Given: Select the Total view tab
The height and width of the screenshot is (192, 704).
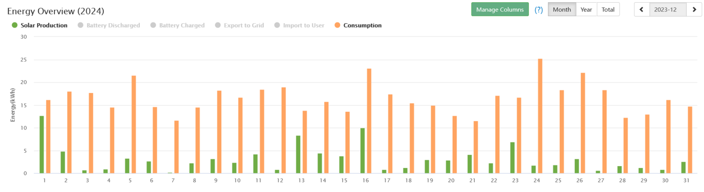Looking at the screenshot, I should click(608, 10).
